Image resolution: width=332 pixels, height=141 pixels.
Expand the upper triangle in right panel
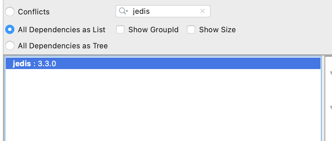(x=331, y=74)
